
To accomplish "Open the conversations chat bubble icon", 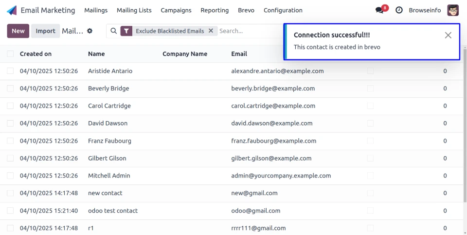I will tap(379, 10).
